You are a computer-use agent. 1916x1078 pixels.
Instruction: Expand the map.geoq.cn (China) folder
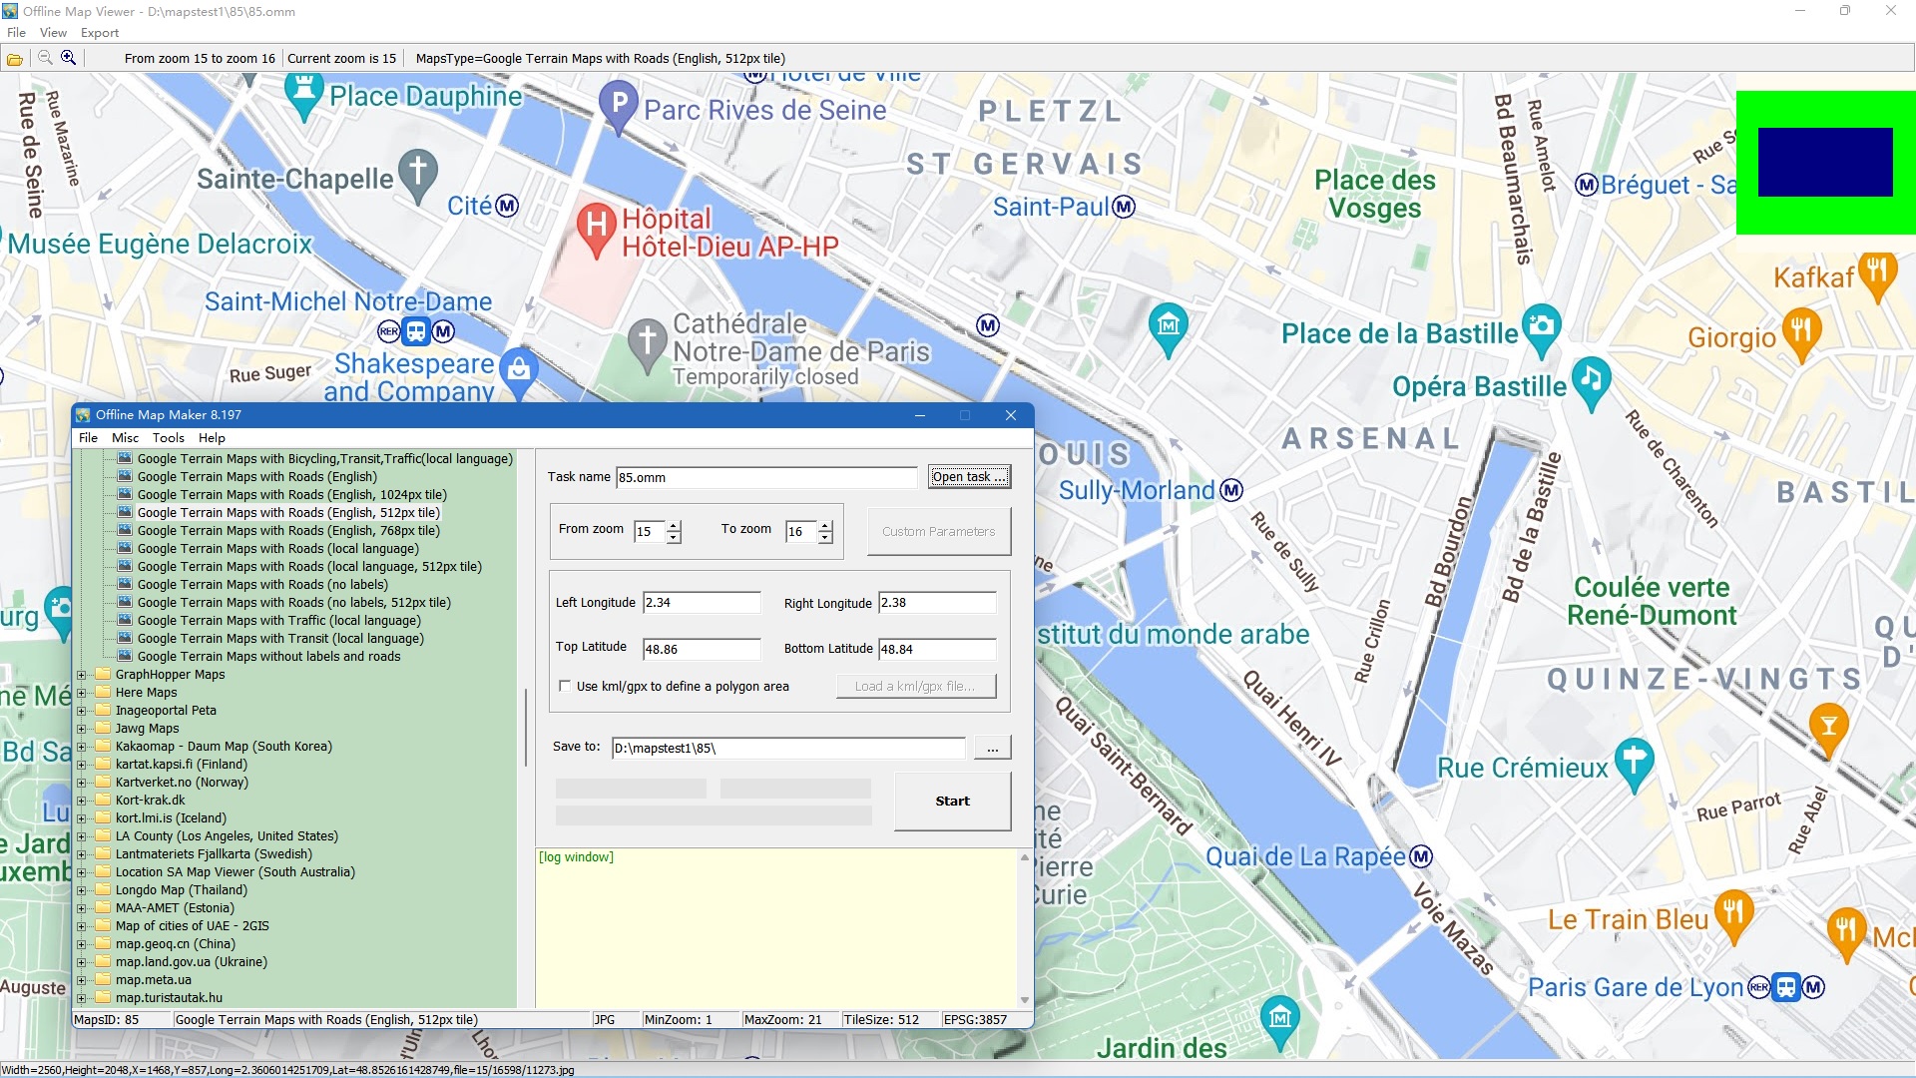tap(82, 944)
